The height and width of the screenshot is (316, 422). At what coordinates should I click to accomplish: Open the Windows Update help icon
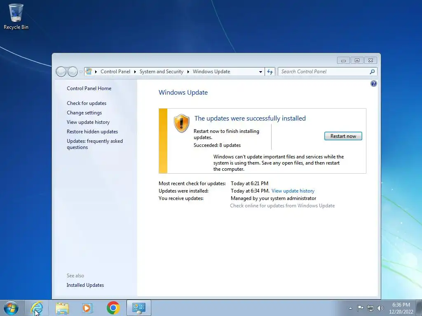pos(373,84)
